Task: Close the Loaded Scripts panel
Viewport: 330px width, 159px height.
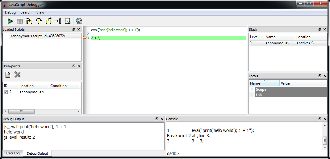Action: [79, 30]
